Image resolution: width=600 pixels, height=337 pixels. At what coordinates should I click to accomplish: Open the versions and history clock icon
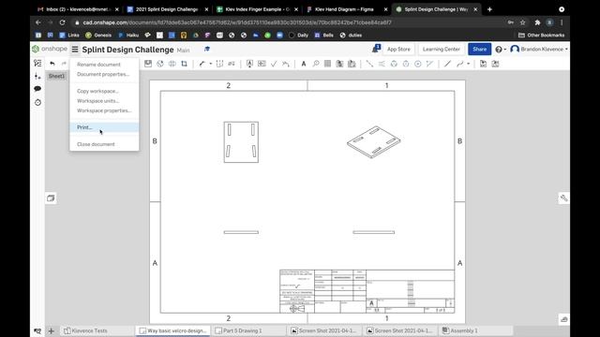37,102
